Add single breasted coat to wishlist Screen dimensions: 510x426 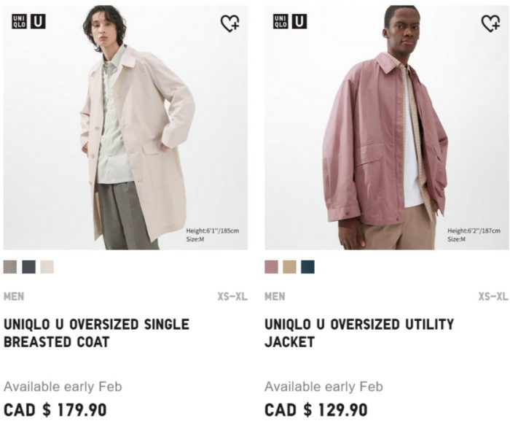(230, 23)
